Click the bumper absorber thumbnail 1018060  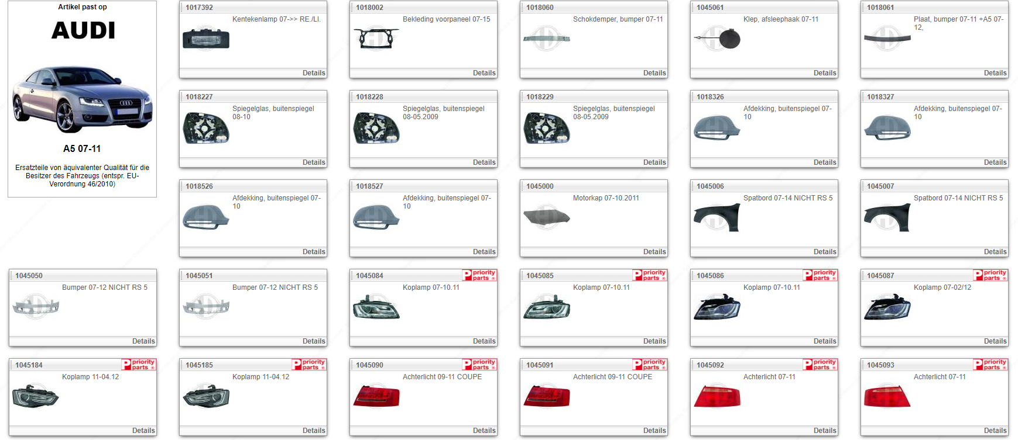coord(547,39)
